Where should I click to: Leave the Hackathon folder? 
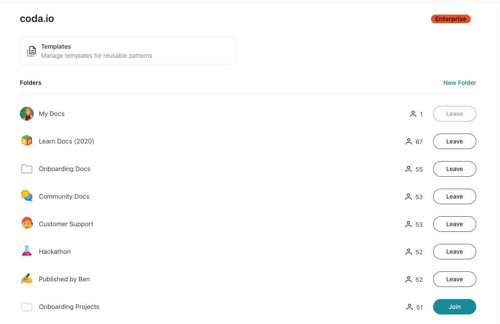click(x=454, y=252)
